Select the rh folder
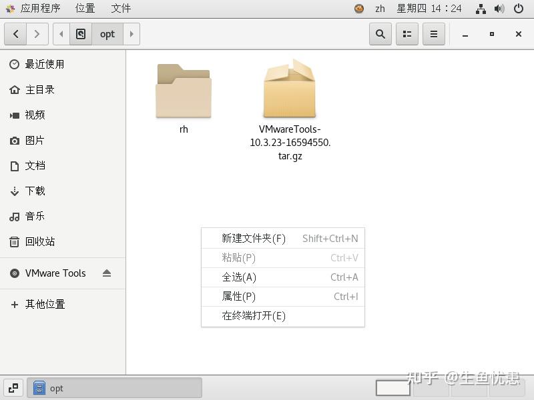The width and height of the screenshot is (534, 400). [184, 99]
